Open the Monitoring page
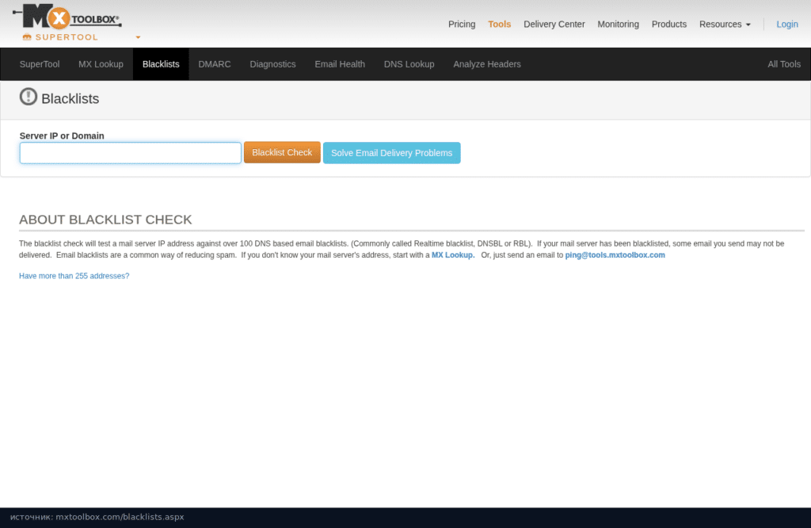This screenshot has width=811, height=528. pos(618,25)
